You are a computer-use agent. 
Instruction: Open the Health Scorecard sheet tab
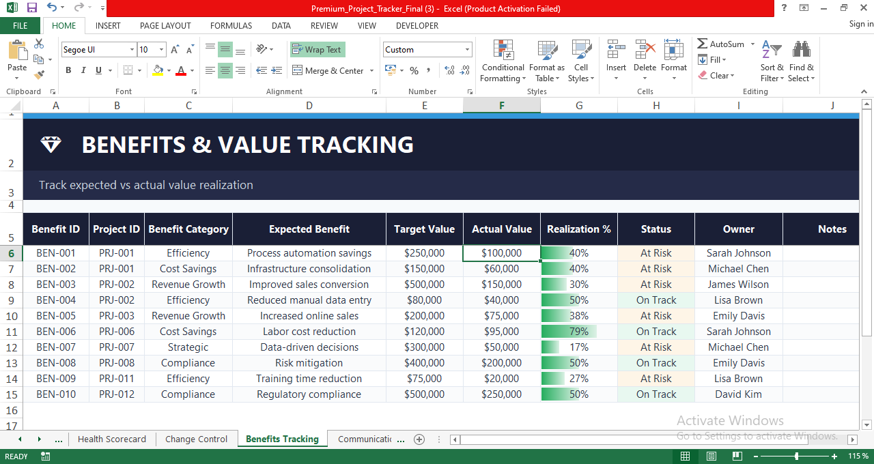(x=112, y=439)
